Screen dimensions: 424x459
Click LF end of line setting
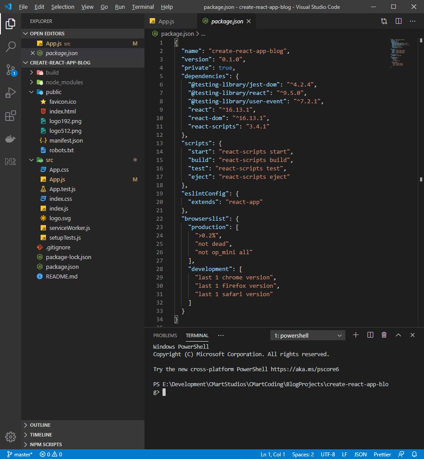pos(344,454)
